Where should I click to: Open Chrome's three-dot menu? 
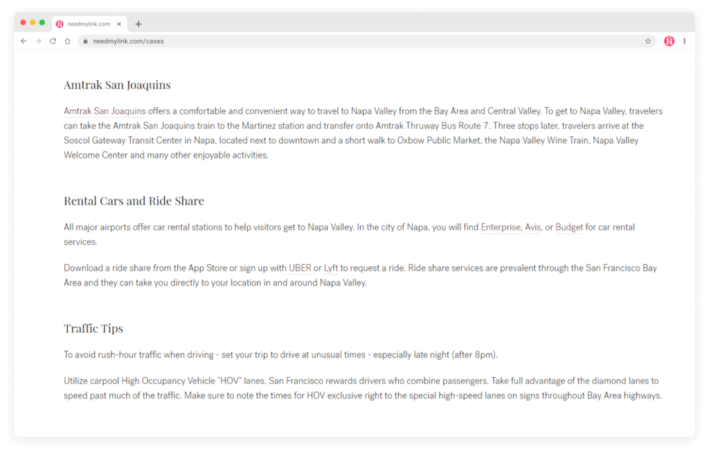[685, 41]
